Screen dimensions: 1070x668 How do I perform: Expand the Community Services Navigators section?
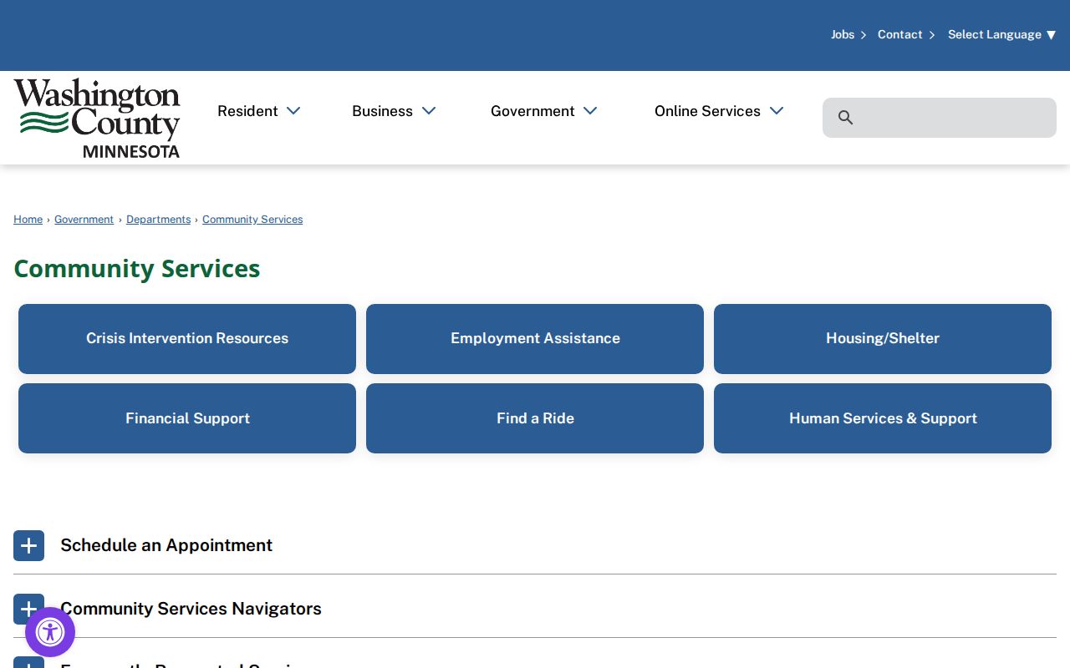click(28, 609)
